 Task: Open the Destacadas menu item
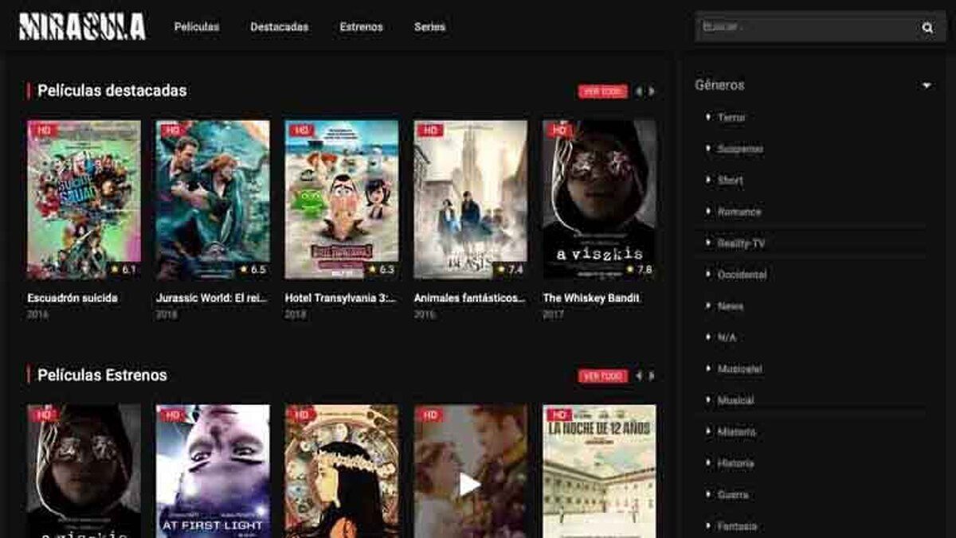[x=279, y=27]
